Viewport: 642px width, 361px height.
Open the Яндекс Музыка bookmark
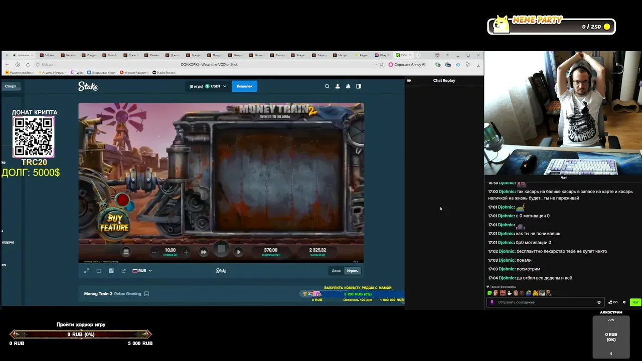pos(52,73)
